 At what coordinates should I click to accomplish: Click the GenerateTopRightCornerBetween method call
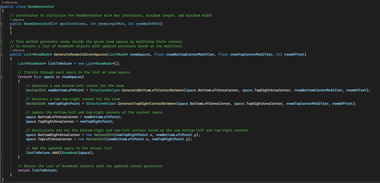(147, 104)
